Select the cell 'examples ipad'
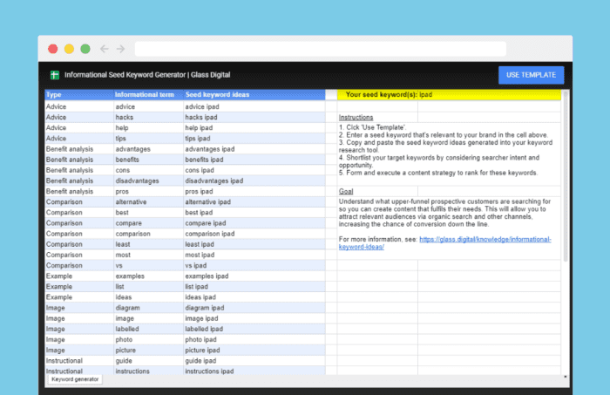This screenshot has height=395, width=610. 254,276
